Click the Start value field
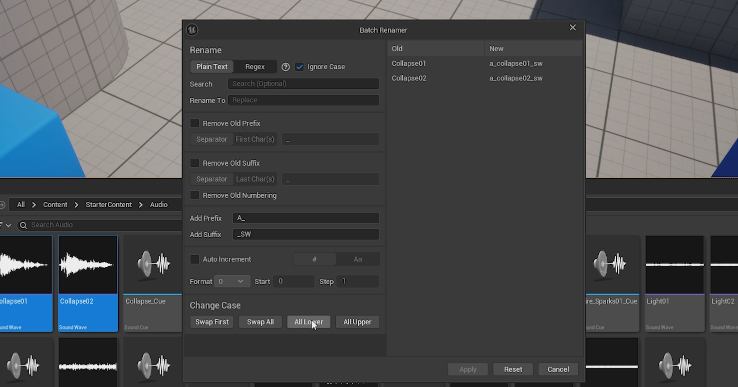The height and width of the screenshot is (387, 738). [294, 282]
